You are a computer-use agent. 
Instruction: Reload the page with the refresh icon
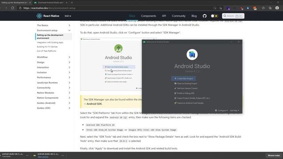tap(12, 8)
